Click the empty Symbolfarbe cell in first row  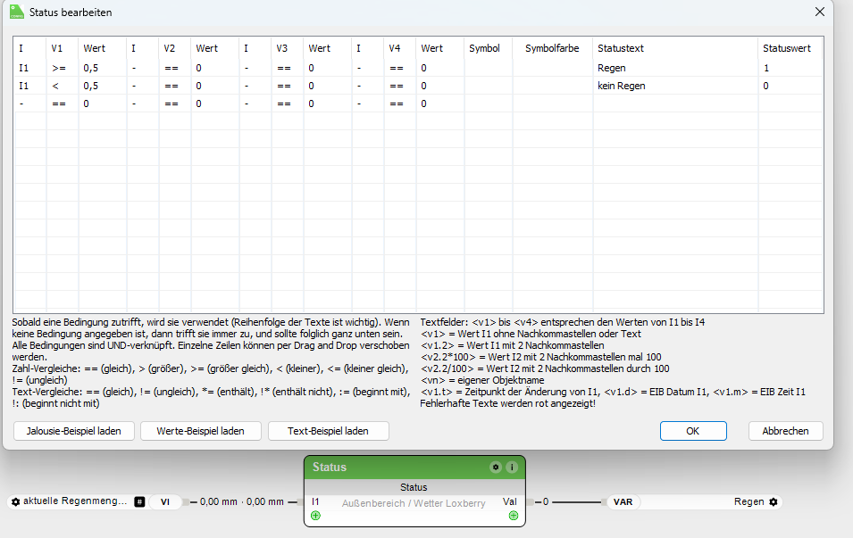(x=553, y=68)
